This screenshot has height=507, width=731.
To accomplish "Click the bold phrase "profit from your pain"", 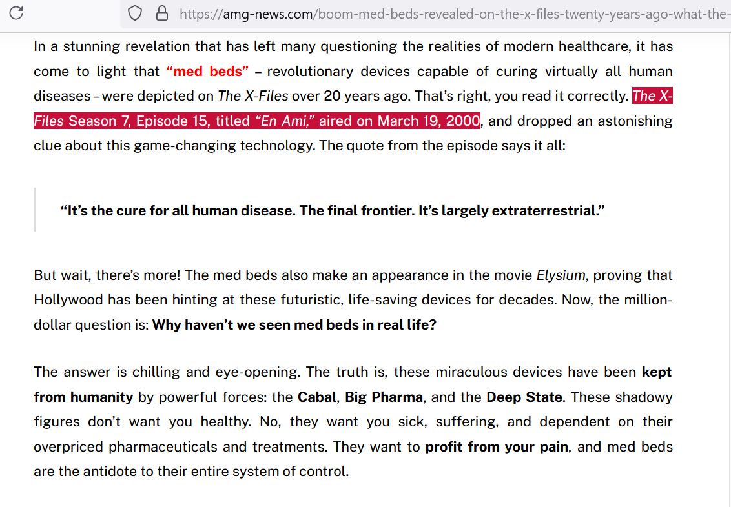I will click(497, 447).
